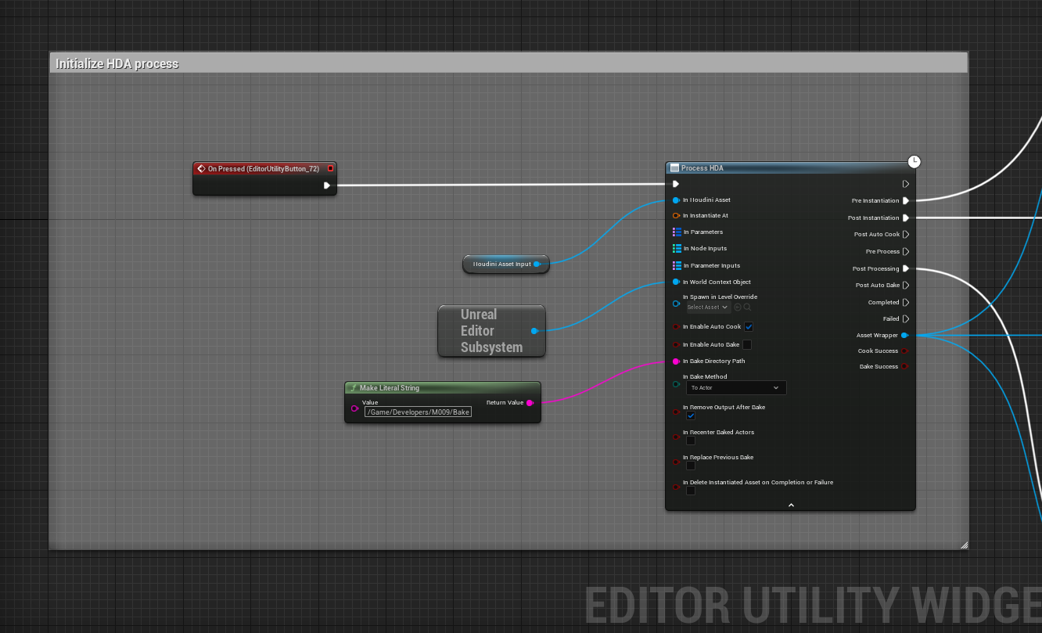Select the Houdini Asset Input variable node
This screenshot has height=633, width=1042.
tap(505, 264)
